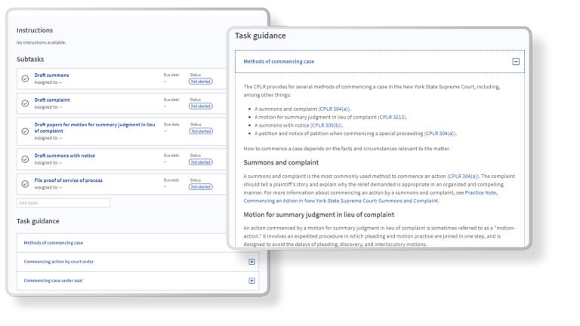The height and width of the screenshot is (326, 580).
Task: Click the check circle beside Draft complaint
Action: tap(25, 103)
